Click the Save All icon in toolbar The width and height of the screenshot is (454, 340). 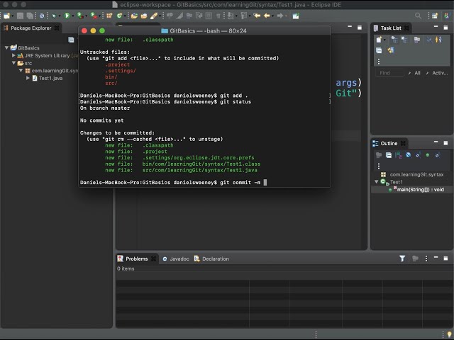pyautogui.click(x=30, y=16)
